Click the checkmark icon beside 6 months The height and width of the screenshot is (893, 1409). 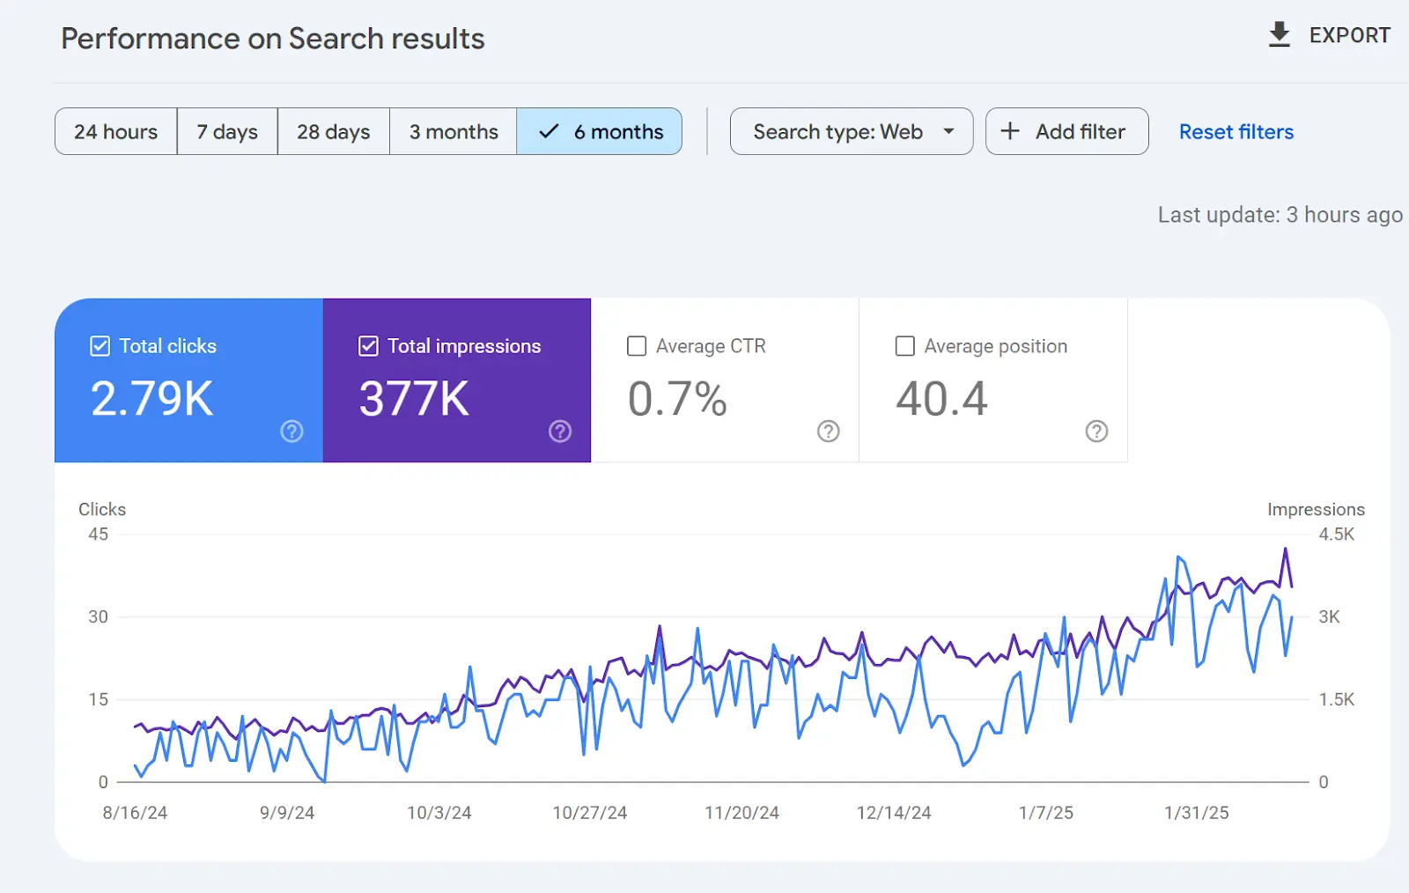[x=549, y=131]
